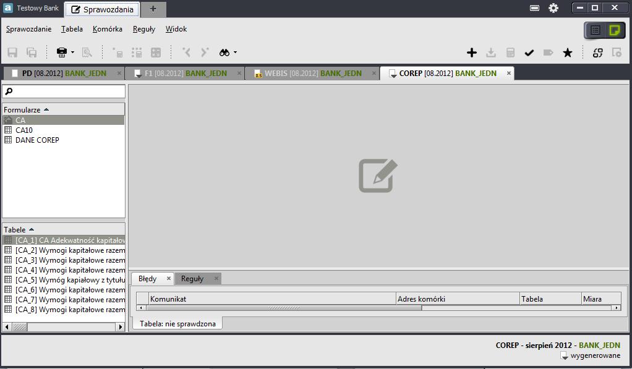Image resolution: width=632 pixels, height=369 pixels.
Task: Click the binoculars search icon
Action: pos(224,53)
